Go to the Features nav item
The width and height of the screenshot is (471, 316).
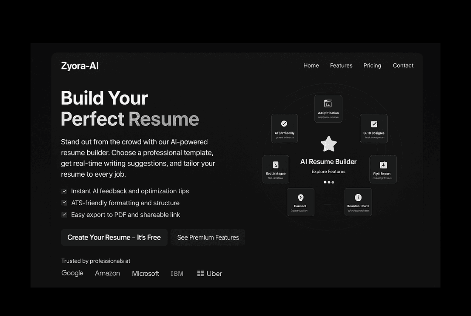point(341,65)
